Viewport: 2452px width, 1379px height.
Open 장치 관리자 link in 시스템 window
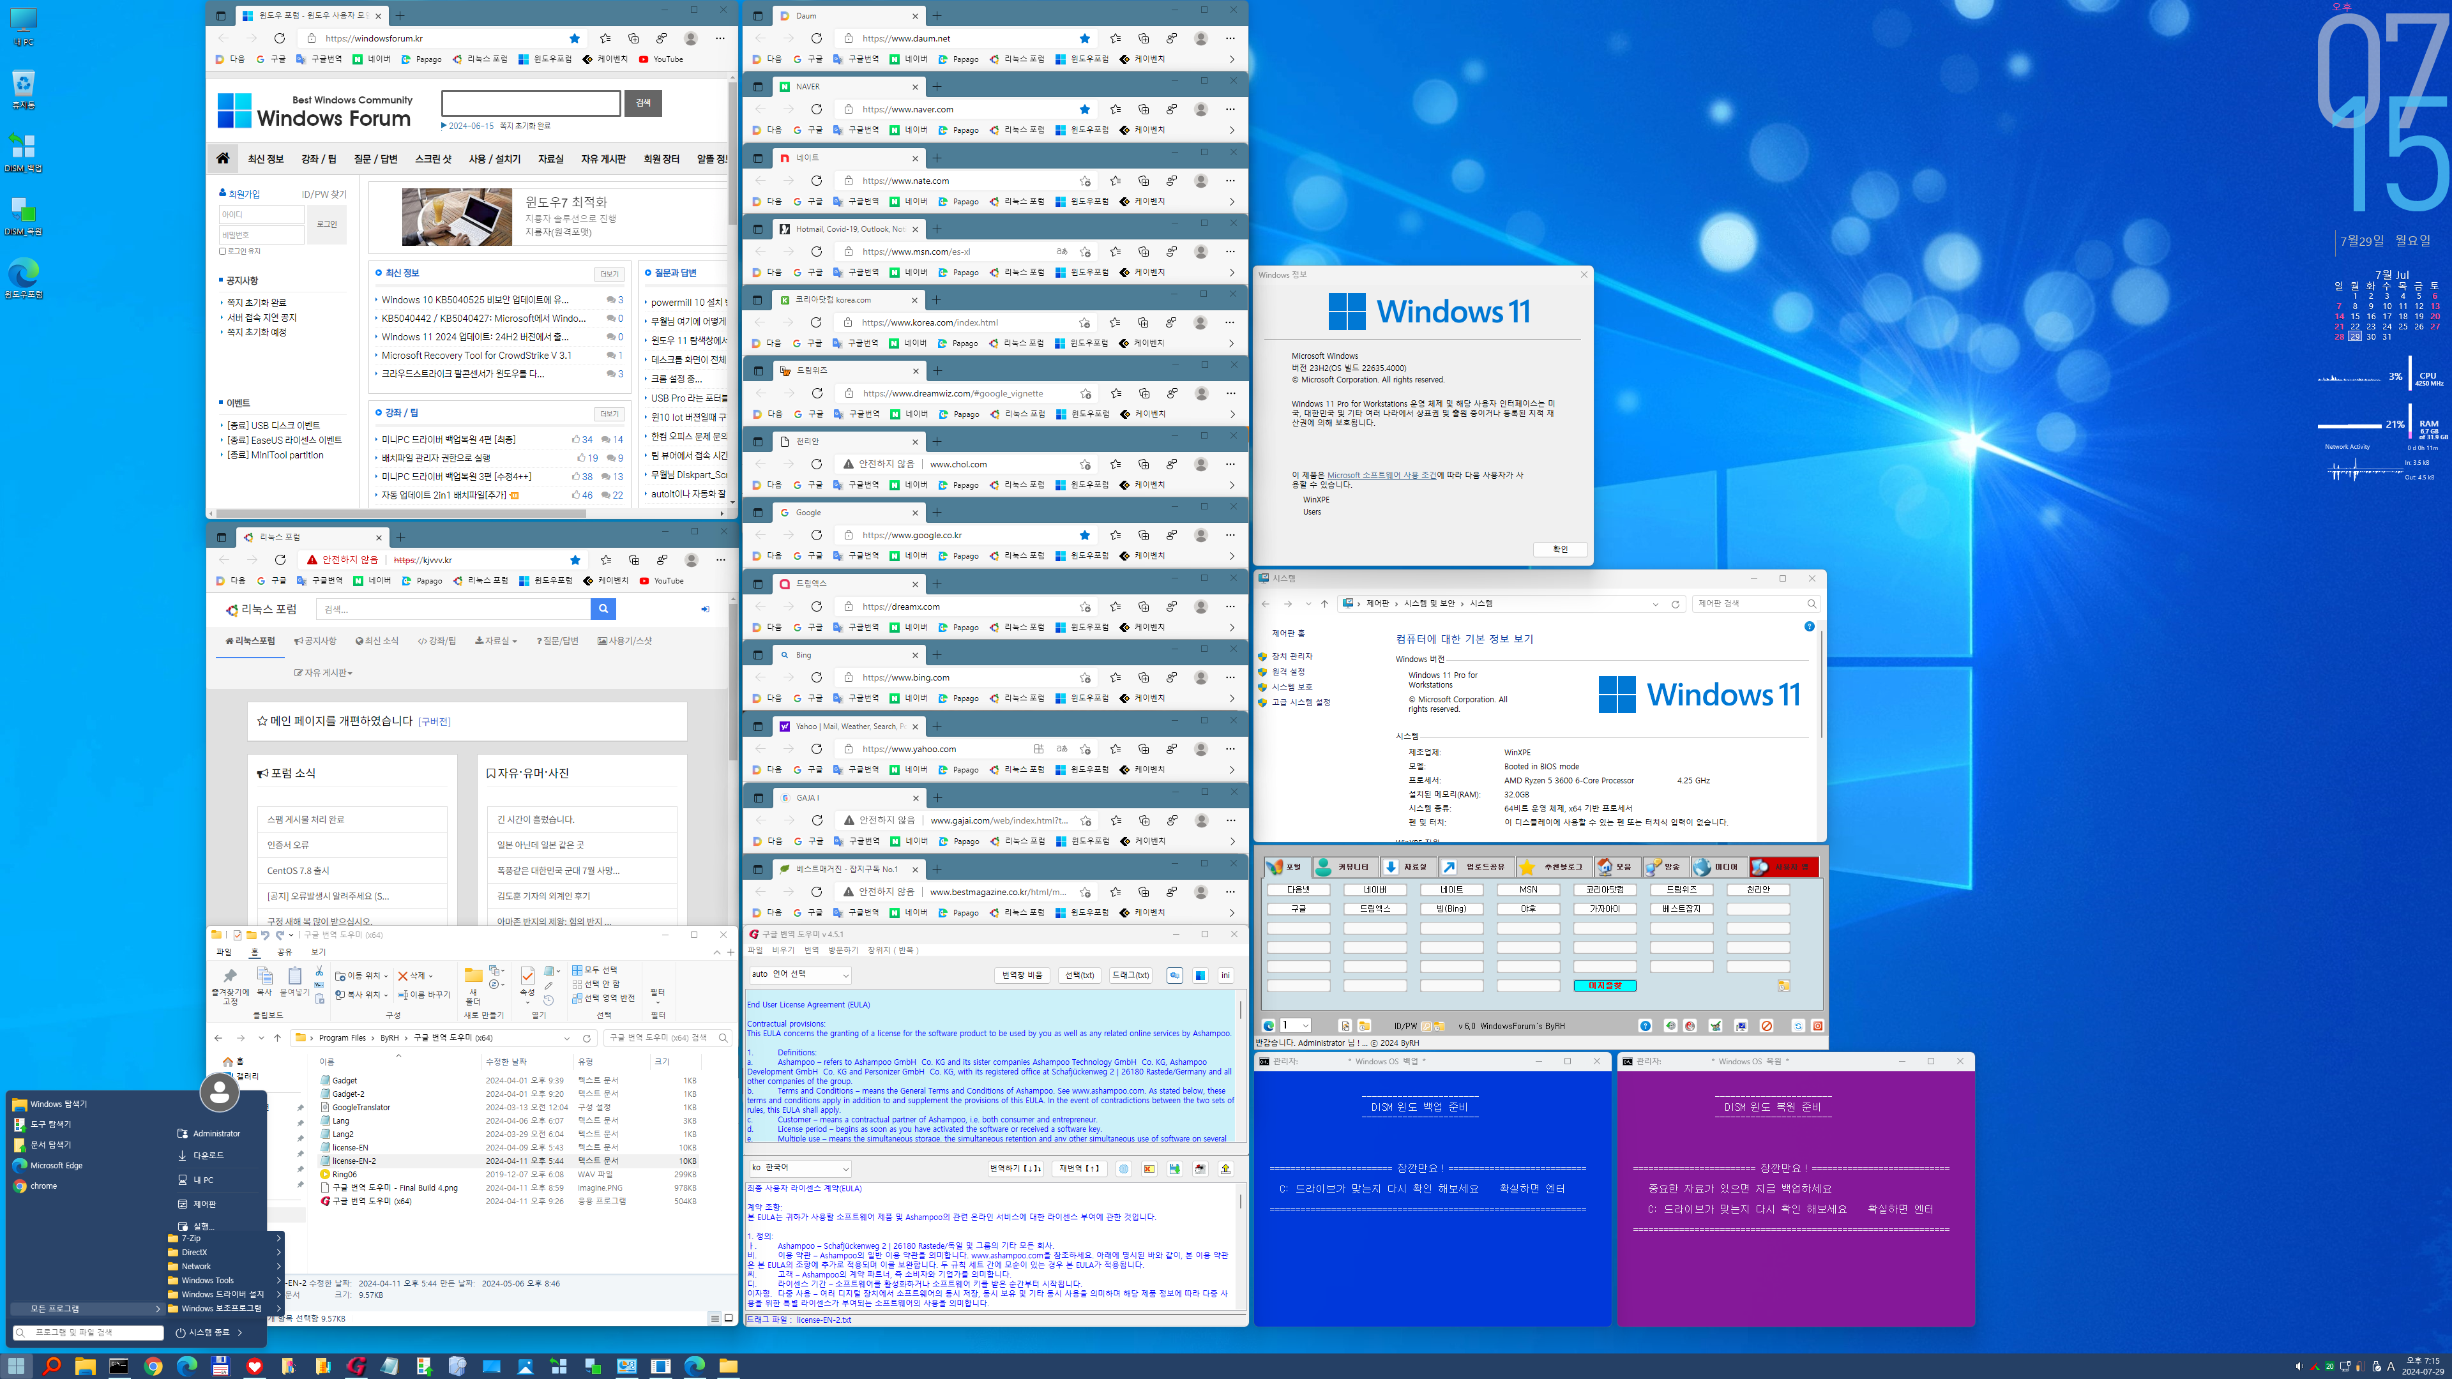coord(1292,657)
